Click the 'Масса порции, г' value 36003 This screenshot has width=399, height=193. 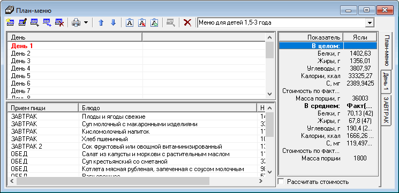[x=360, y=98]
